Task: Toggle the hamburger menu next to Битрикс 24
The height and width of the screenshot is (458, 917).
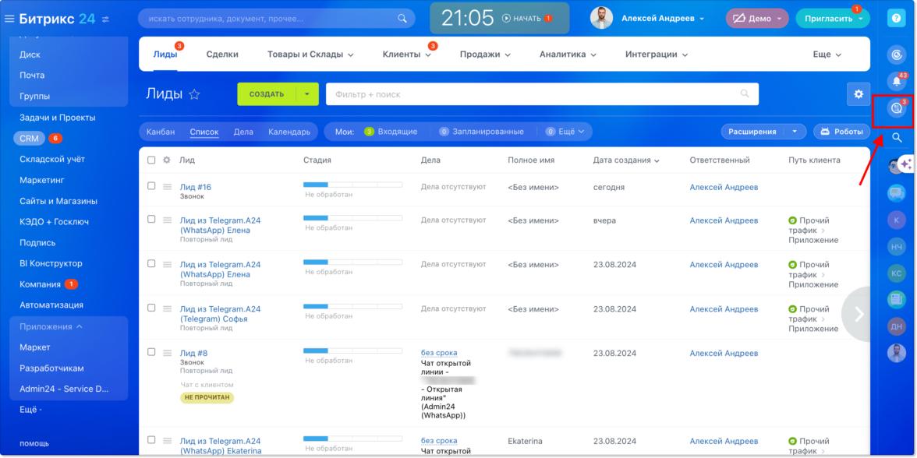Action: pyautogui.click(x=9, y=19)
